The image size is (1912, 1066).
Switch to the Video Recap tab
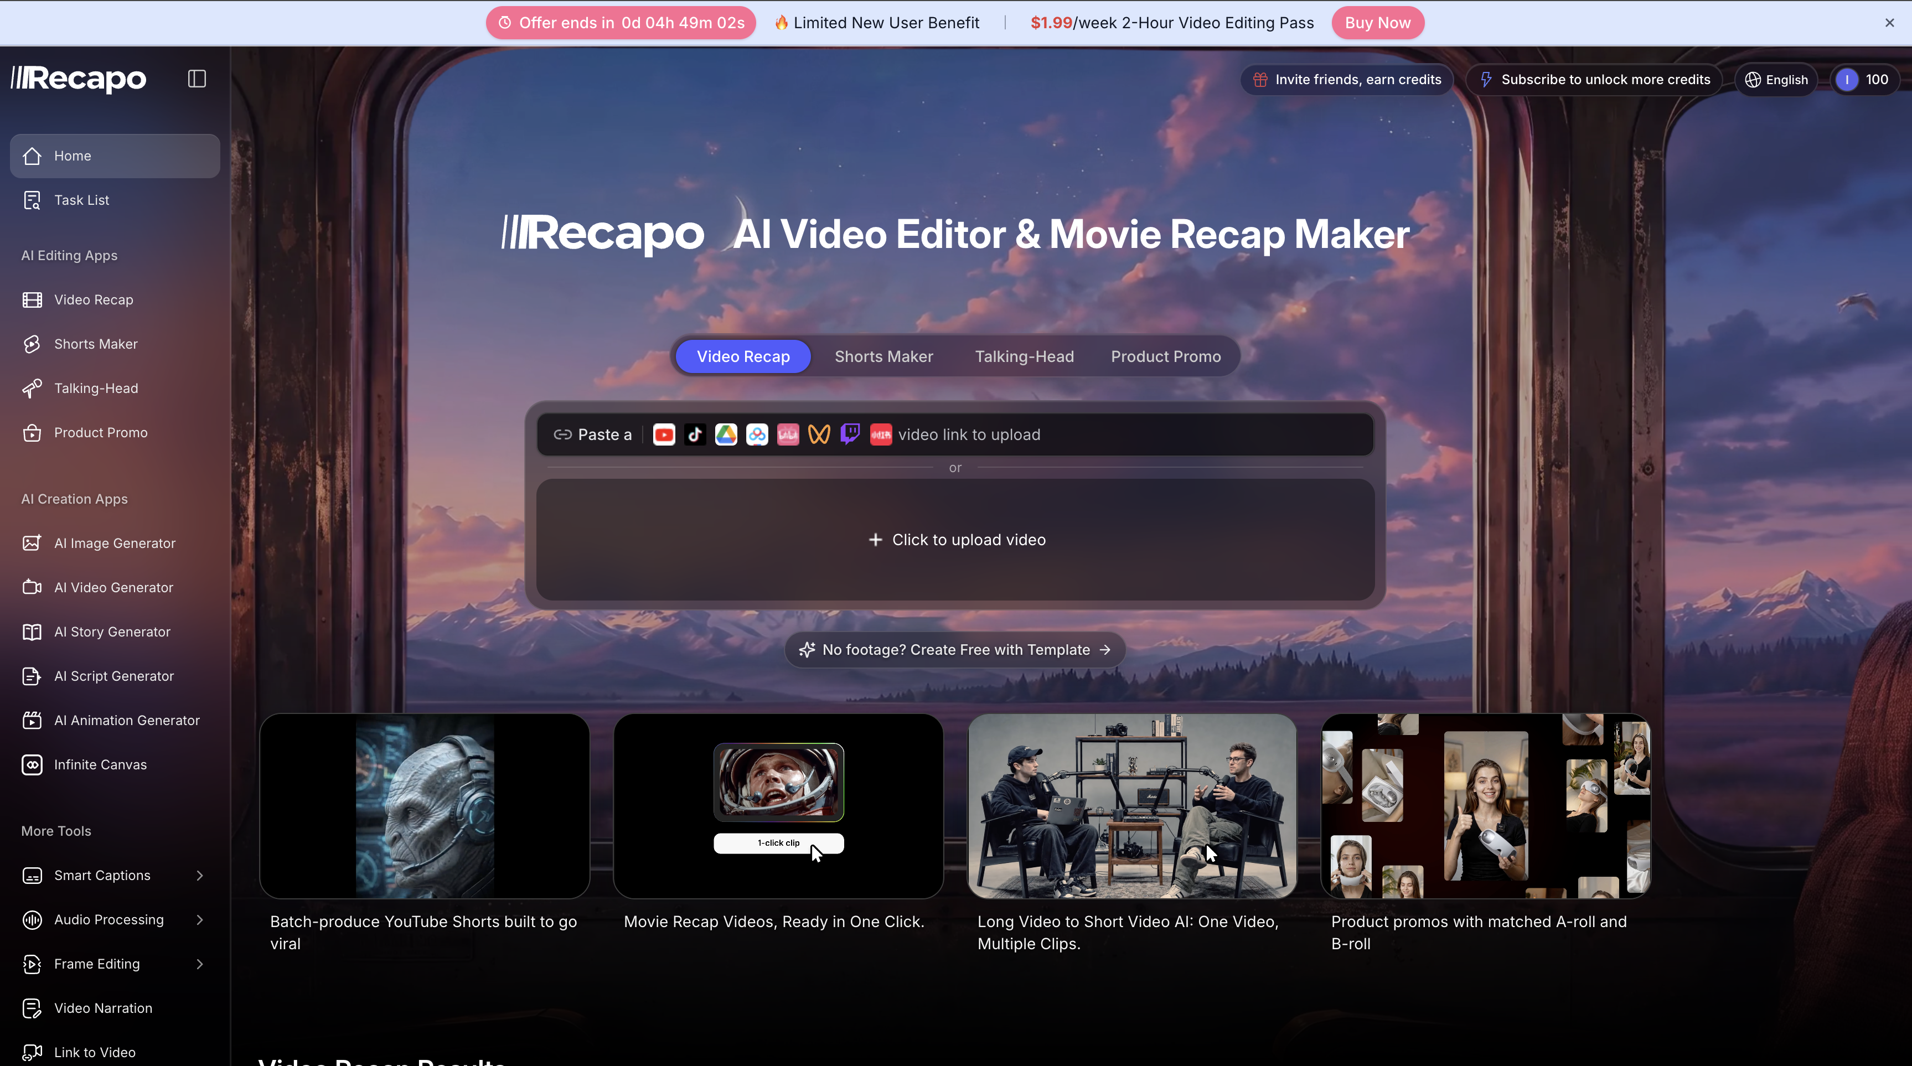coord(743,356)
